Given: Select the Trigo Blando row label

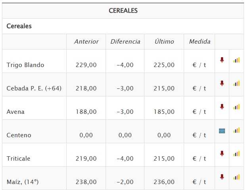Looking at the screenshot, I should [25, 65].
